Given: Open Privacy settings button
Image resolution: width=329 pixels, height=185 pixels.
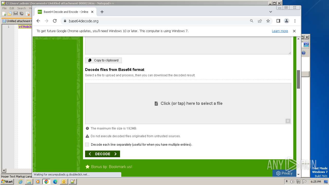Looking at the screenshot, I should (284, 173).
